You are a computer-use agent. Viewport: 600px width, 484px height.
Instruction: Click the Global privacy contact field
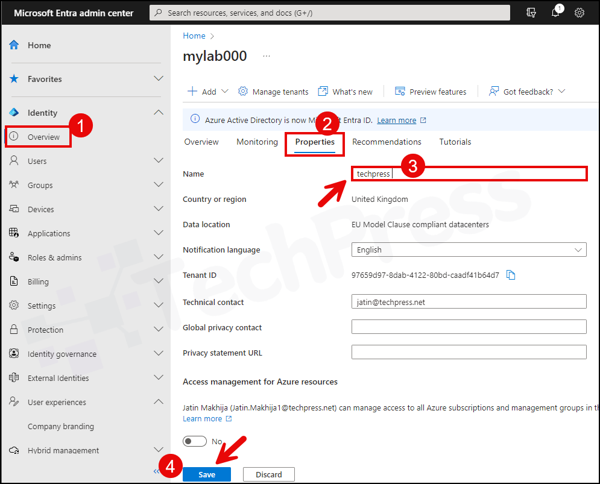[469, 327]
